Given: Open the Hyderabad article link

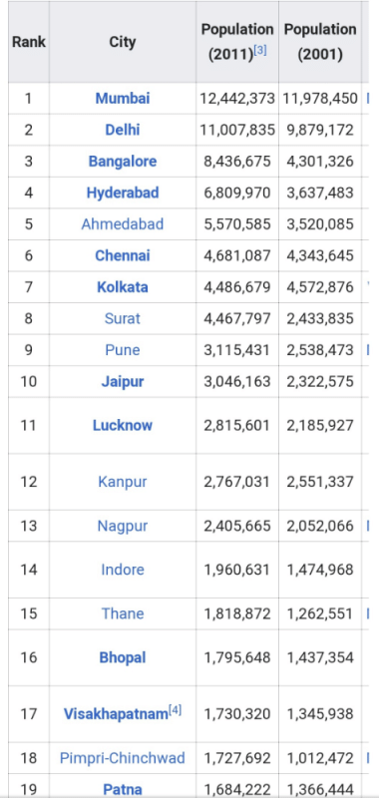Looking at the screenshot, I should [x=123, y=193].
